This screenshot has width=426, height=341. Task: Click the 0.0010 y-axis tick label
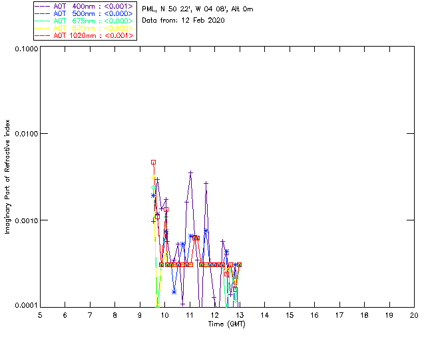tap(25, 220)
